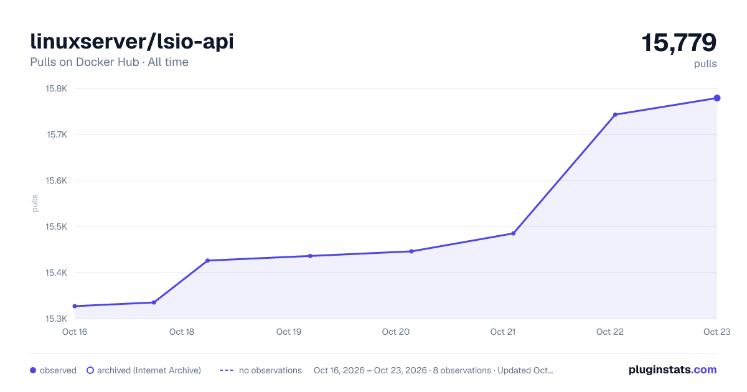Click the 15.8K y-axis label
Screen dimensions: 747x392
coord(57,88)
